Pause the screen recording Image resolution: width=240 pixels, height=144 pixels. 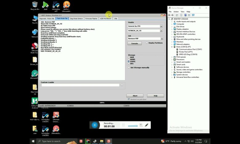(94, 125)
